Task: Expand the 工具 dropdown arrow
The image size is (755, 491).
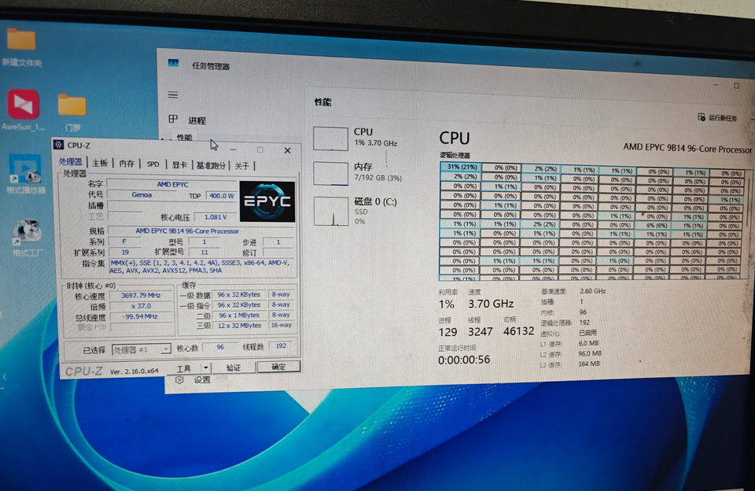Action: [x=206, y=368]
